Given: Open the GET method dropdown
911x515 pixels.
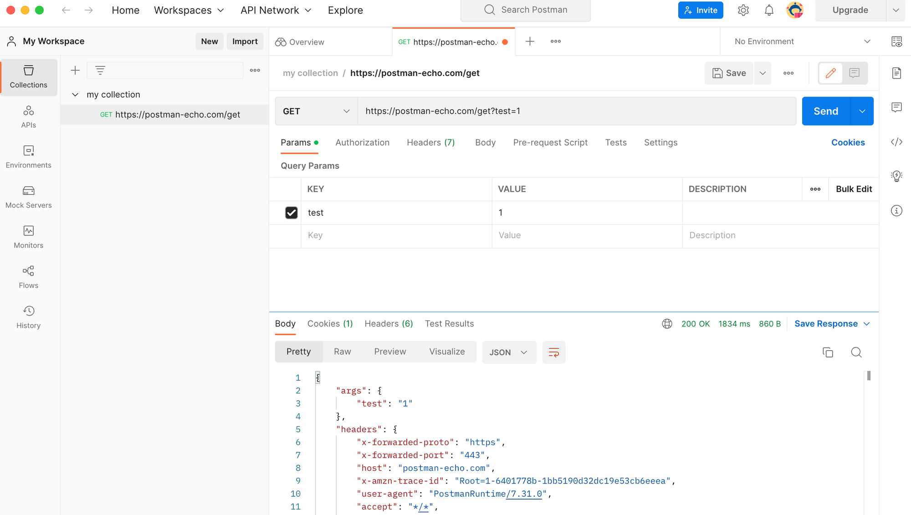Looking at the screenshot, I should [316, 111].
